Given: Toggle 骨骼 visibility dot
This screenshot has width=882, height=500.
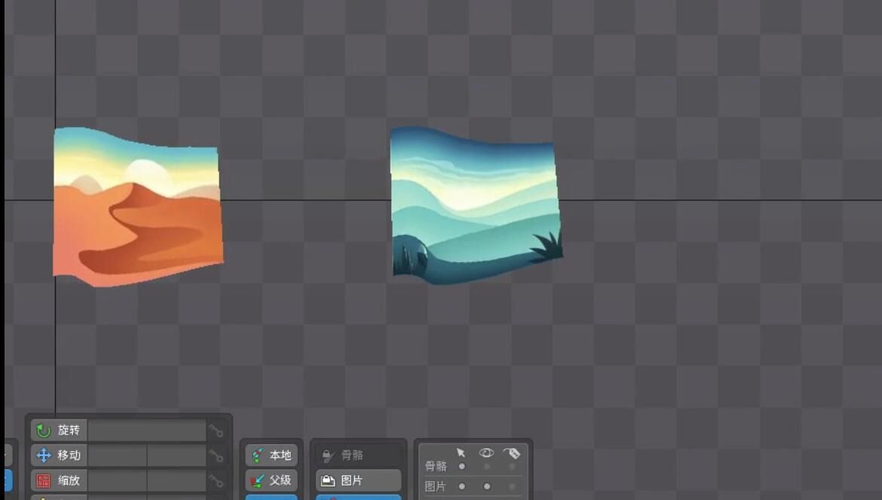Looking at the screenshot, I should [x=487, y=466].
